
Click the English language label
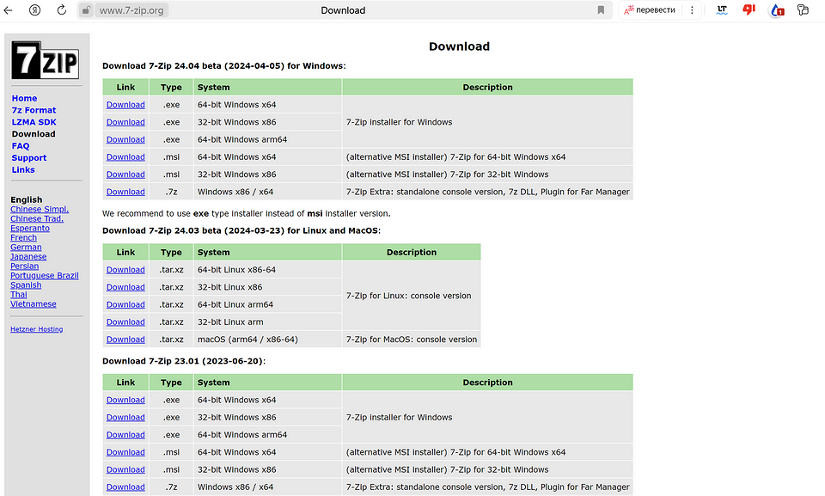[27, 199]
